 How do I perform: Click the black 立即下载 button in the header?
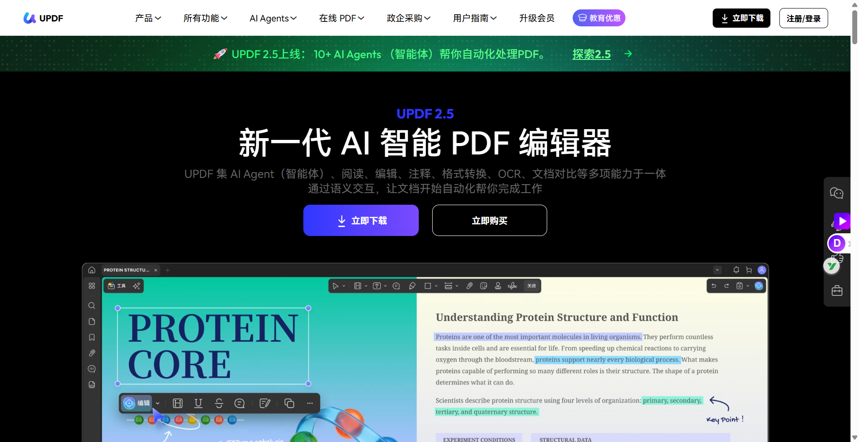click(741, 18)
